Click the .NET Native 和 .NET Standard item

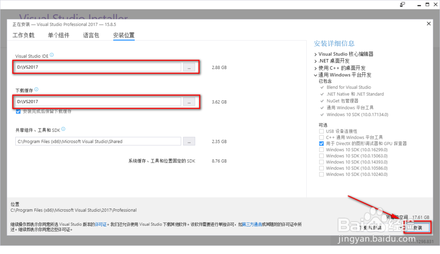coord(355,94)
